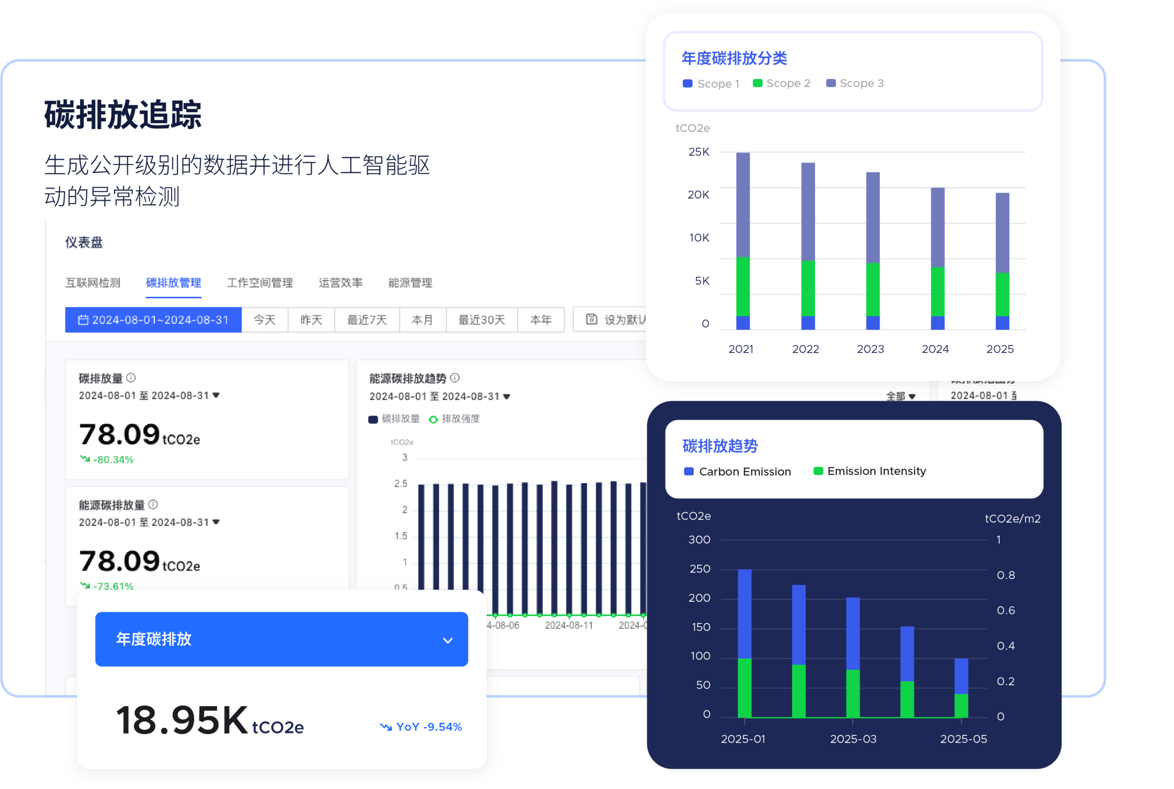Switch to 工作空间管理 tab
Viewport: 1174px width, 789px height.
click(x=260, y=283)
